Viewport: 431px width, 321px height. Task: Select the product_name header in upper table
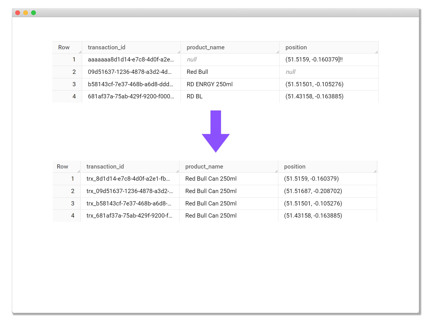point(230,47)
